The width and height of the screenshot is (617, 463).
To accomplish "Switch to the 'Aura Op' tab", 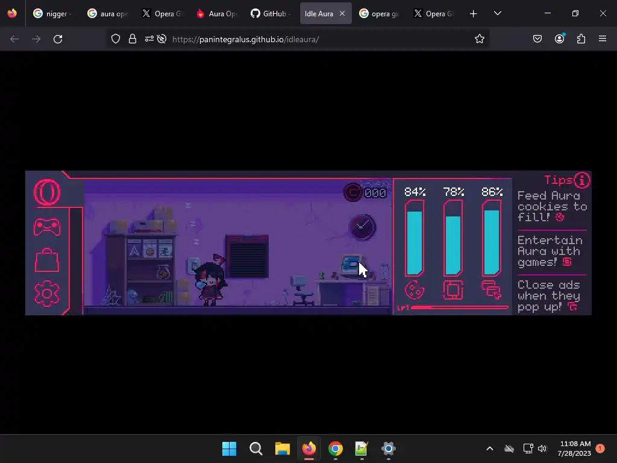I will [x=216, y=14].
